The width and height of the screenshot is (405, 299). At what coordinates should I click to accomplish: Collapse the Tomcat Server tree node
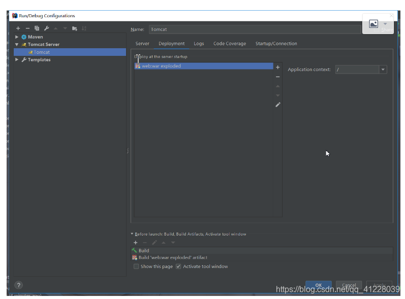point(17,44)
